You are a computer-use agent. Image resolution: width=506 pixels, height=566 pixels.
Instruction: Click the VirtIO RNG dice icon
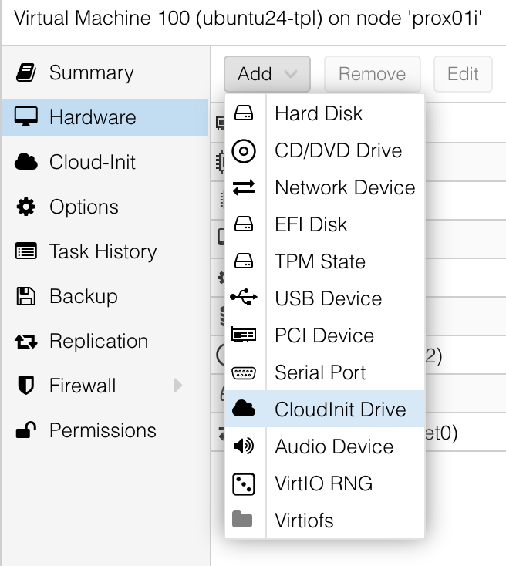coord(244,483)
